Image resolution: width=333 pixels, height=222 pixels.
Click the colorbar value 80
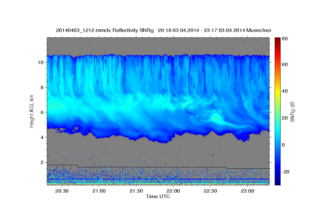click(x=284, y=39)
